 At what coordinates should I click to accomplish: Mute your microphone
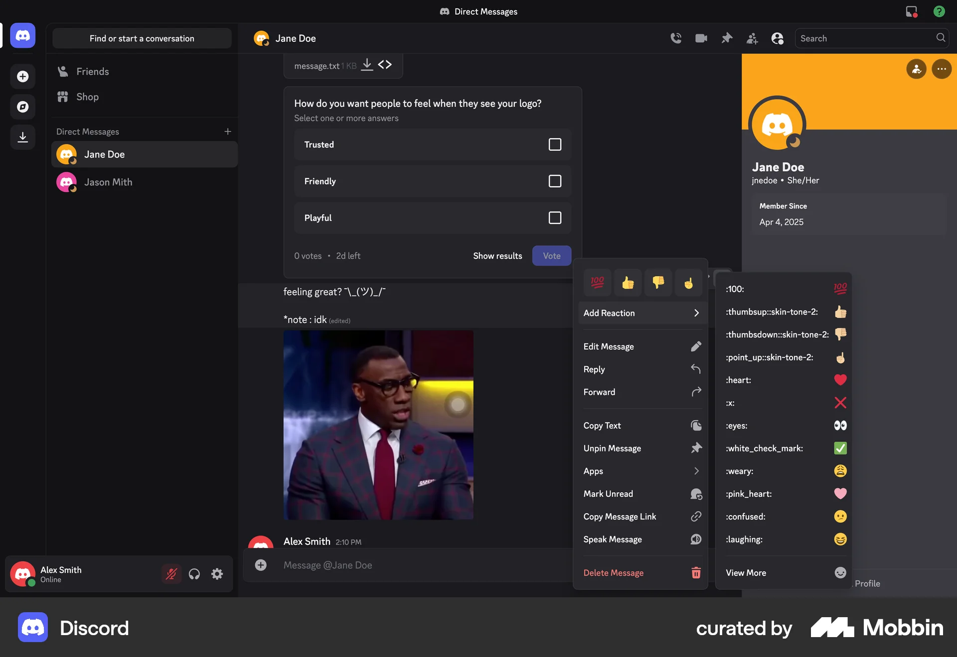(171, 574)
